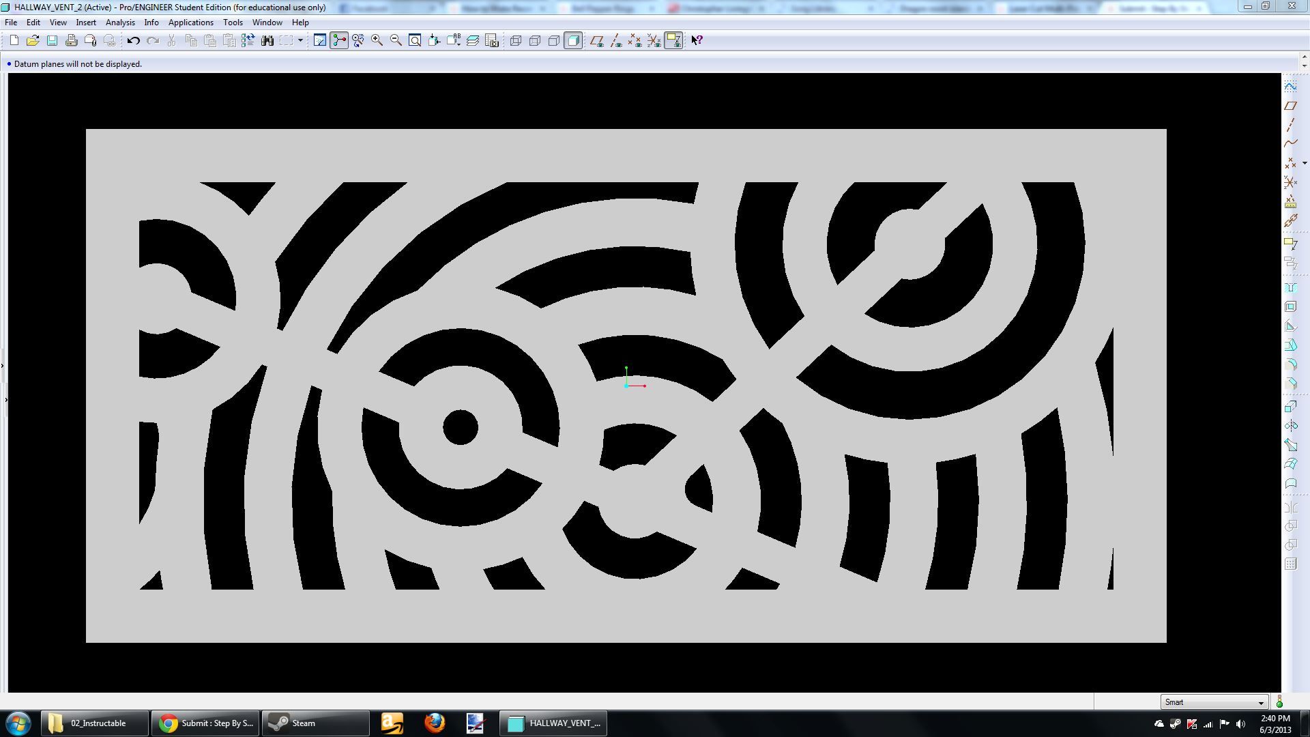The width and height of the screenshot is (1310, 737).
Task: Toggle shaded display mode
Action: [573, 40]
